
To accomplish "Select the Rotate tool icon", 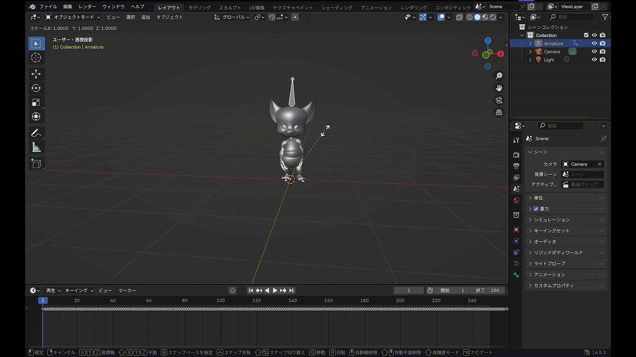I will click(36, 88).
